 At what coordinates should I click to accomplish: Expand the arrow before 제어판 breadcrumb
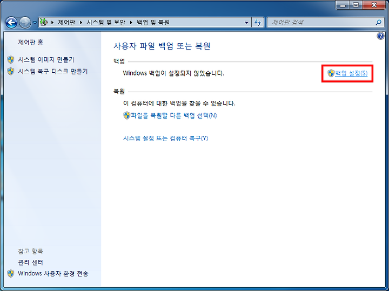52,23
